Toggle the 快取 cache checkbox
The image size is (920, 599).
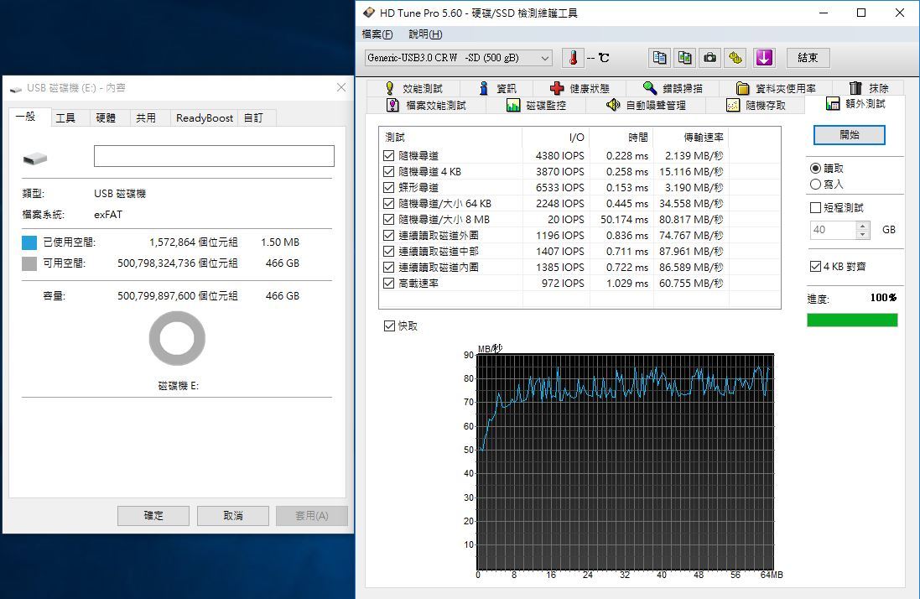[x=388, y=326]
